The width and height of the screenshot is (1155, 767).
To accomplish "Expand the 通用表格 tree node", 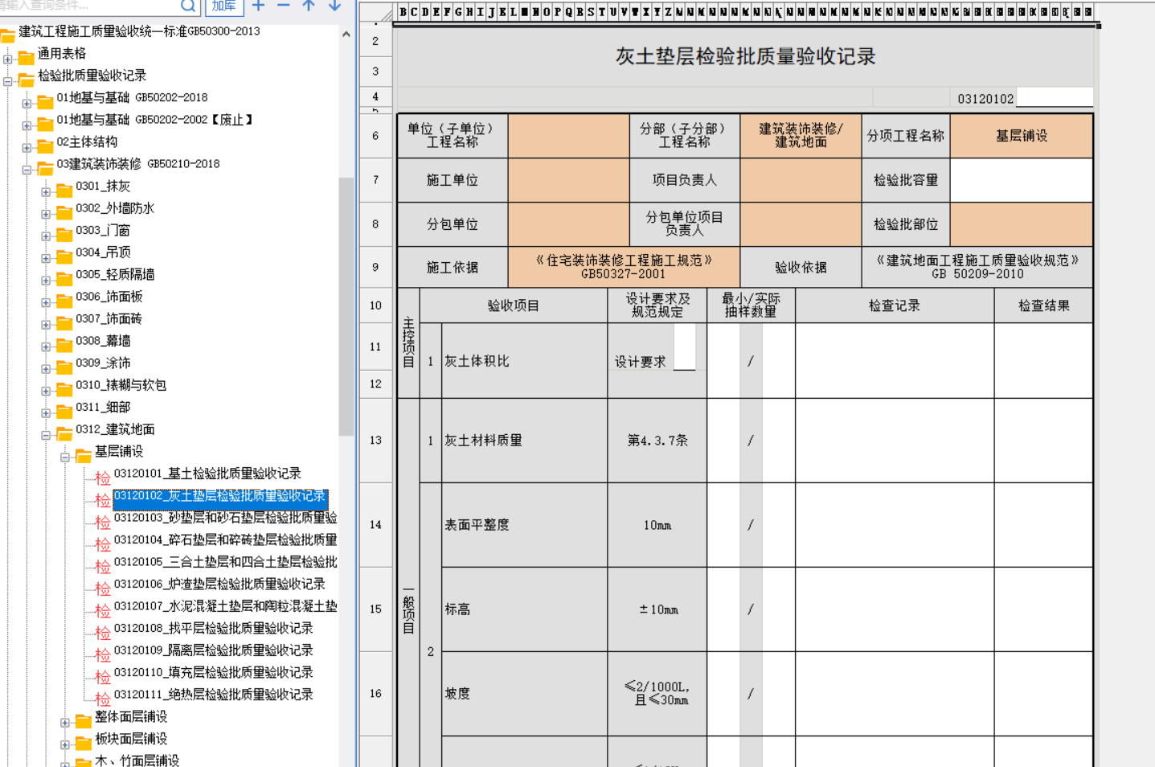I will click(8, 58).
